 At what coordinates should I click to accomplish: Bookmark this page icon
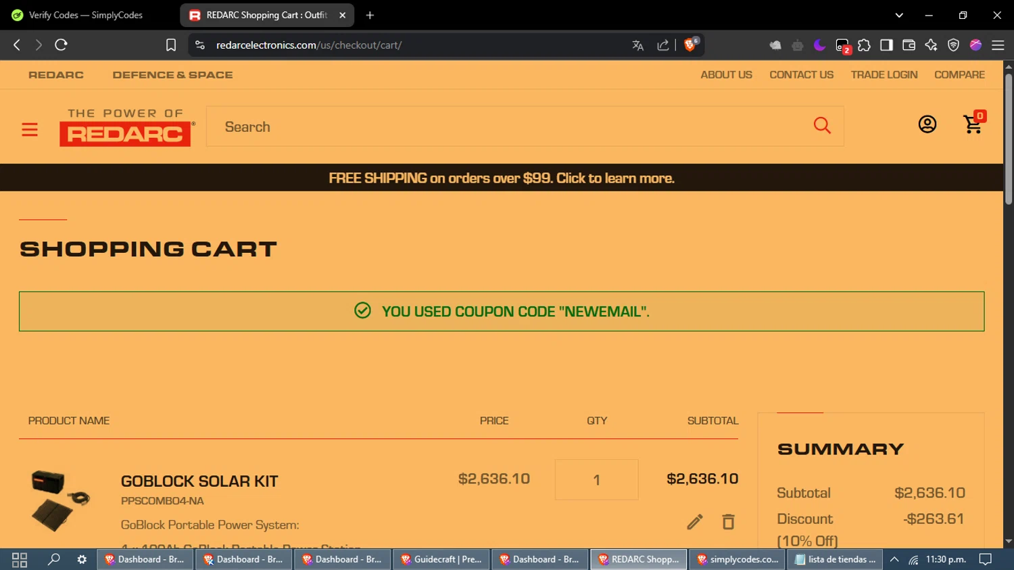point(171,45)
